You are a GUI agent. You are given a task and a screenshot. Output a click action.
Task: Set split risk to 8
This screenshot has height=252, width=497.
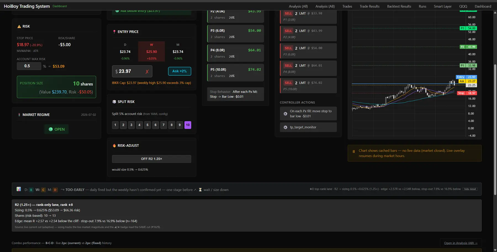click(171, 125)
